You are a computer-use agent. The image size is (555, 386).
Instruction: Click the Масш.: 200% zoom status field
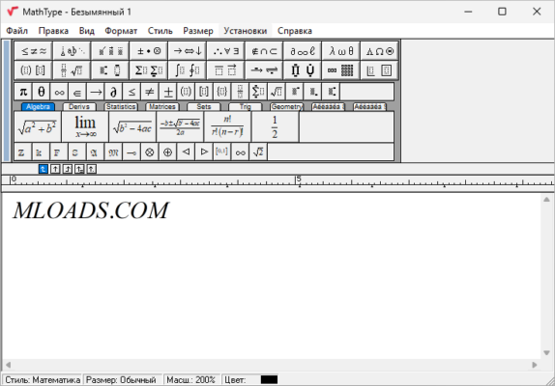click(191, 380)
